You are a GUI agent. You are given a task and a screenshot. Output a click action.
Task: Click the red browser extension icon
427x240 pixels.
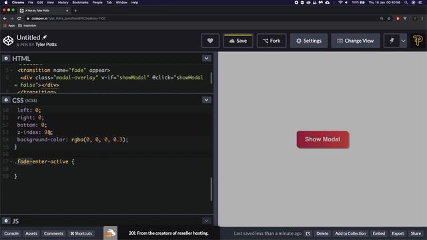[x=398, y=19]
